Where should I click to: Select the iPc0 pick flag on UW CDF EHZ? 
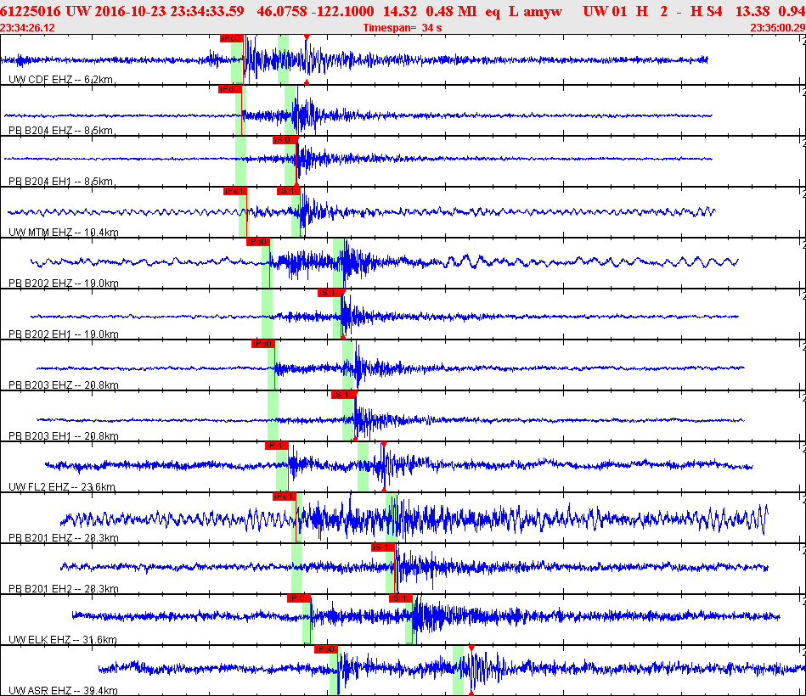coord(231,38)
